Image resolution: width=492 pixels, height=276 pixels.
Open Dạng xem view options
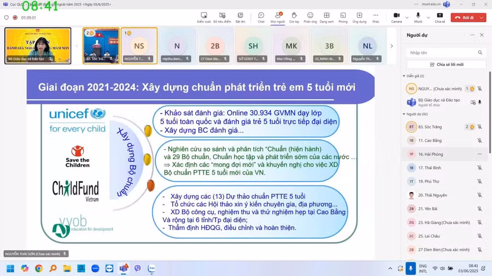click(x=326, y=16)
